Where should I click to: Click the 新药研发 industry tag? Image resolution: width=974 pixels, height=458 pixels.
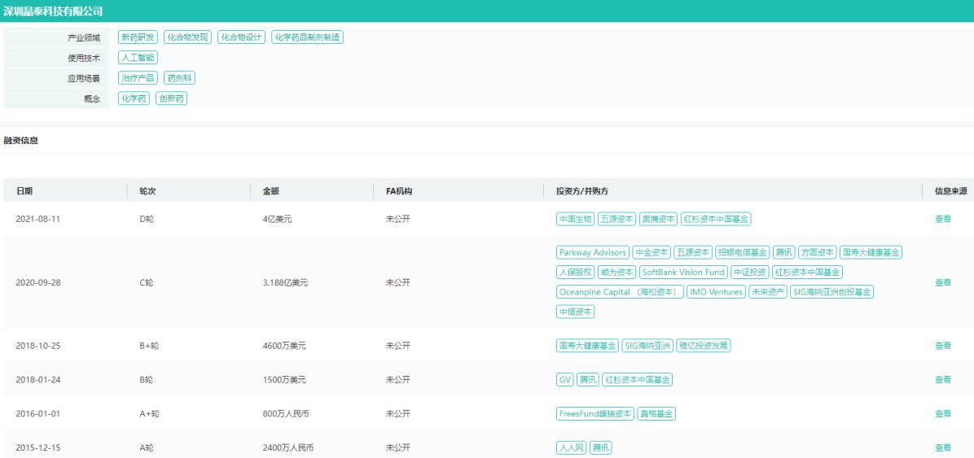137,37
